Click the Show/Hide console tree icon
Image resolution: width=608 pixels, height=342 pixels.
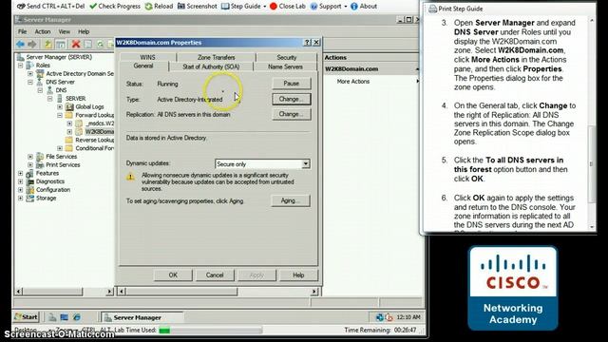[x=61, y=45]
